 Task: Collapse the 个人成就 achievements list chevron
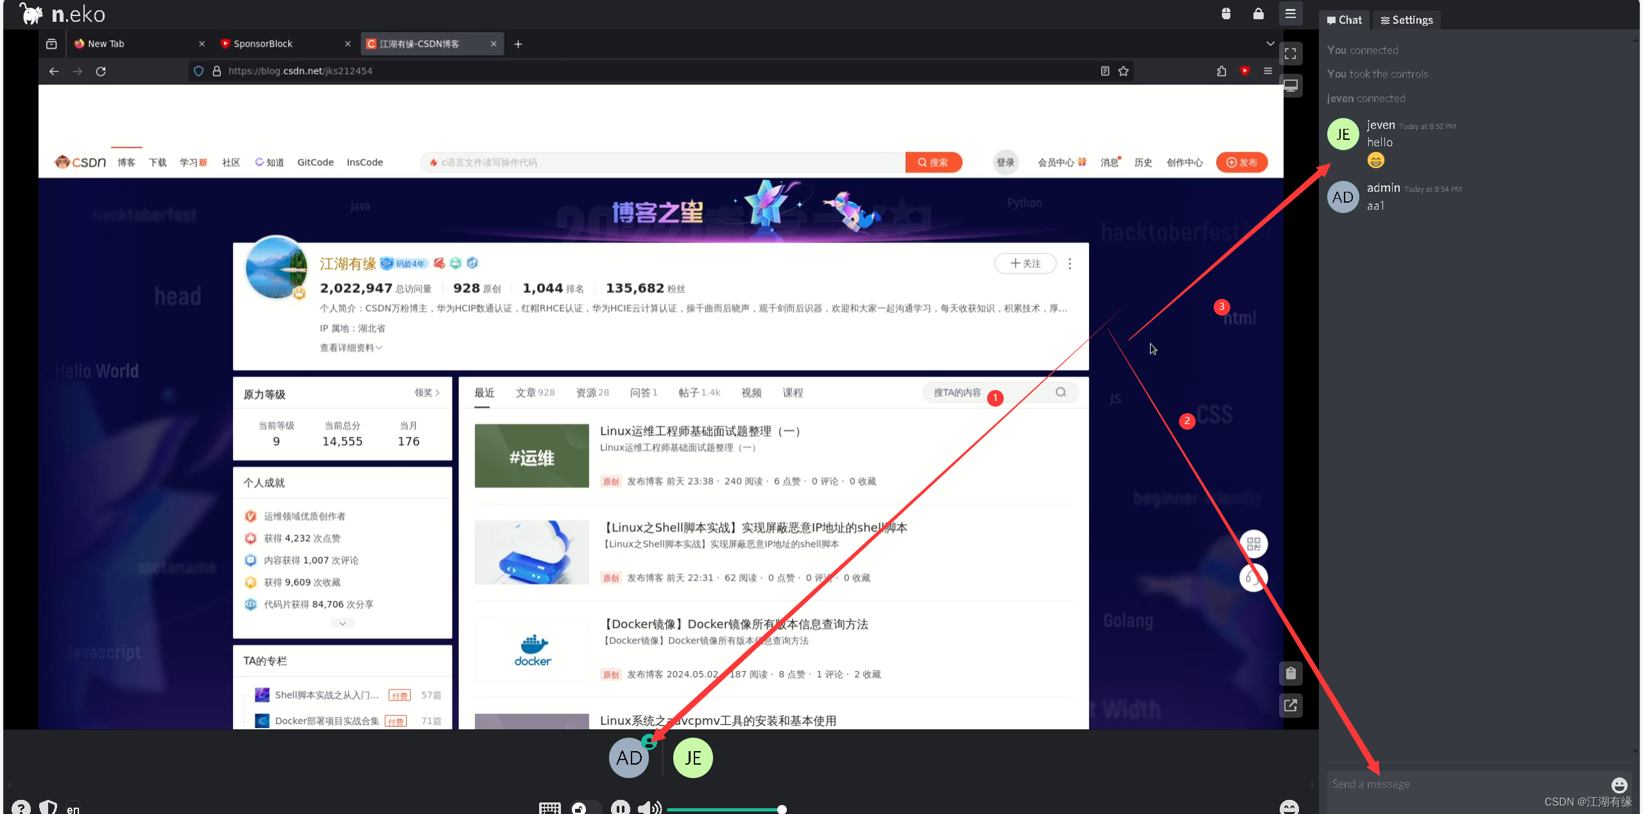tap(342, 622)
